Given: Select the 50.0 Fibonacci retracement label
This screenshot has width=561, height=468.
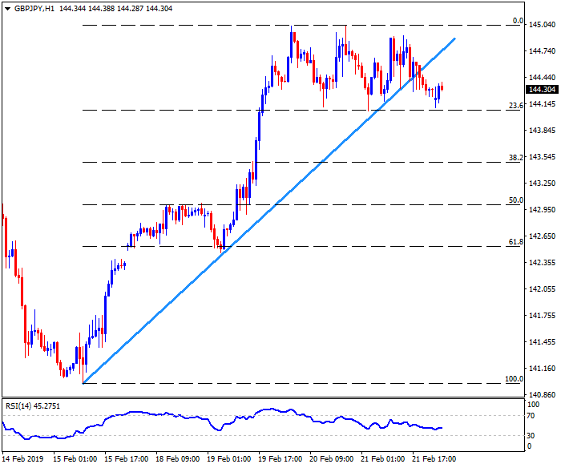Looking at the screenshot, I should pyautogui.click(x=515, y=200).
